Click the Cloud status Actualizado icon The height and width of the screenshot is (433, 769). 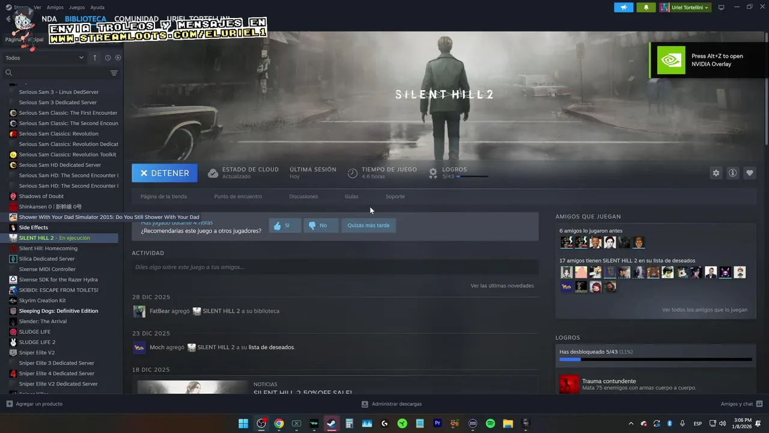pos(213,173)
